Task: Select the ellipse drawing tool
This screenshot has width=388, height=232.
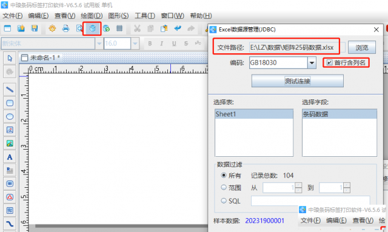Action: click(x=10, y=116)
